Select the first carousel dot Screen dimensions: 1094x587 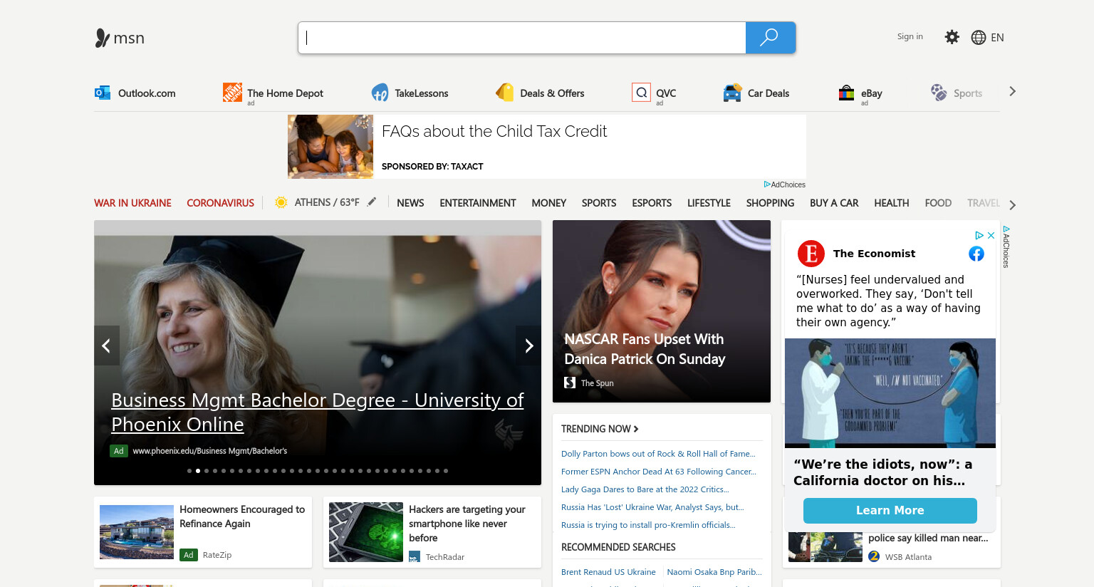(x=189, y=471)
